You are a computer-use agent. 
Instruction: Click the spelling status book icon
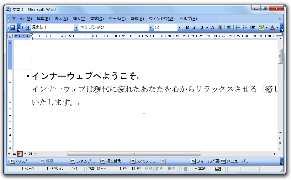[218, 169]
